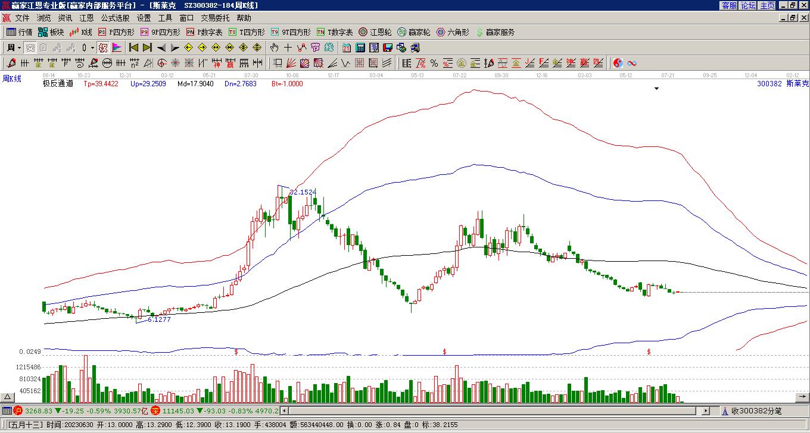Image resolution: width=810 pixels, height=433 pixels.
Task: Open the 板块 sector view
Action: click(x=51, y=32)
